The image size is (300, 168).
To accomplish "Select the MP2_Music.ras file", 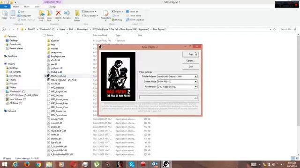I will tap(58, 111).
